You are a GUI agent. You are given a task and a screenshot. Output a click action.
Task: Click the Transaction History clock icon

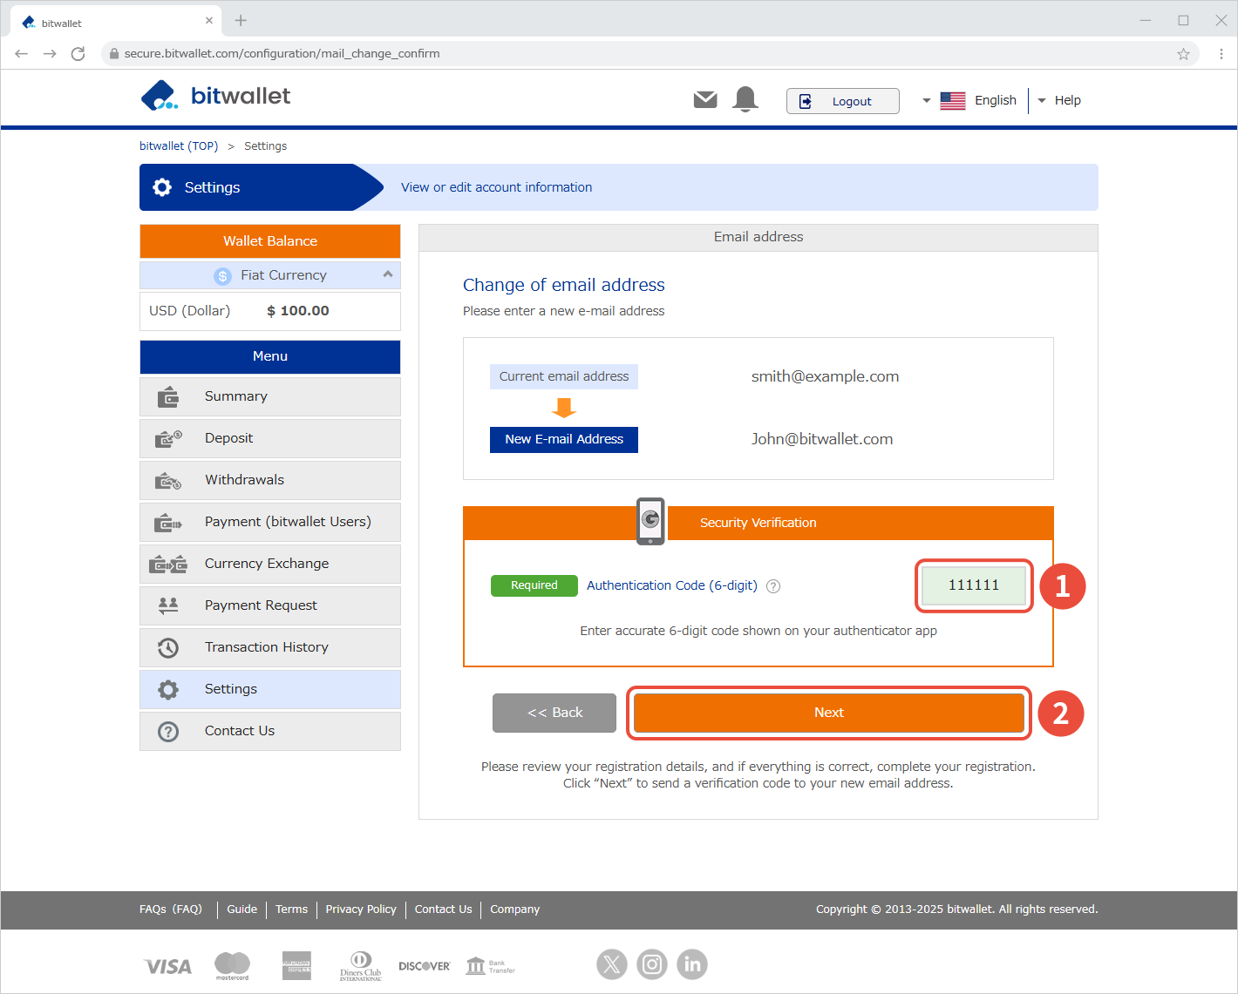click(x=168, y=647)
